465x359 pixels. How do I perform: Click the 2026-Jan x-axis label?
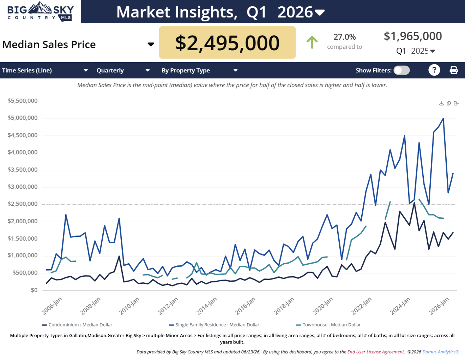pos(439,306)
